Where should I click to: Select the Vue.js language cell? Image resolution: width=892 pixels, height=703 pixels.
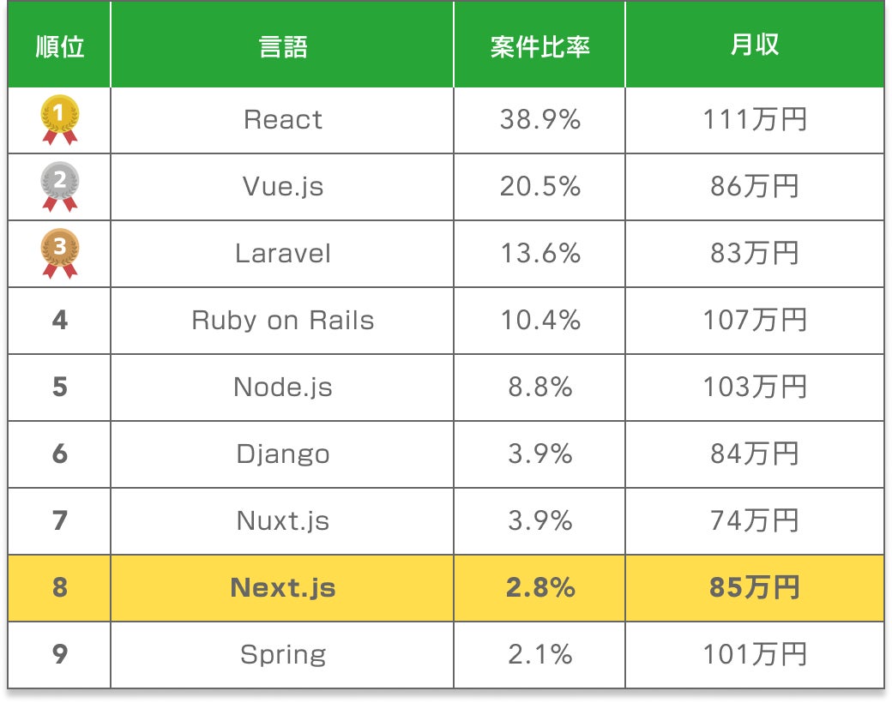tap(283, 187)
